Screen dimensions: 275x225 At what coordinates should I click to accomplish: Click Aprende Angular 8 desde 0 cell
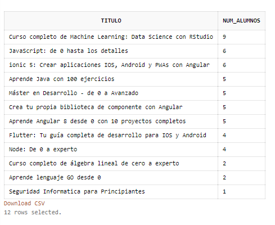(x=111, y=121)
